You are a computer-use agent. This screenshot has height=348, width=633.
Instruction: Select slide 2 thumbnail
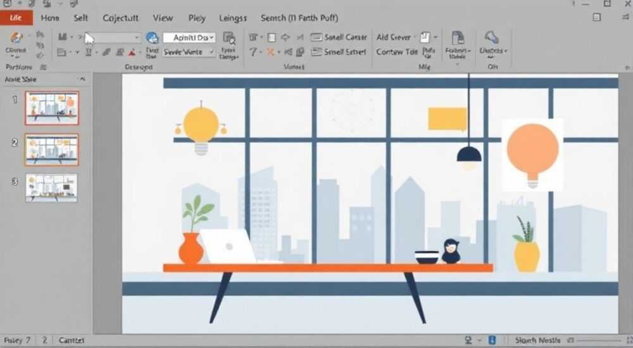(52, 150)
